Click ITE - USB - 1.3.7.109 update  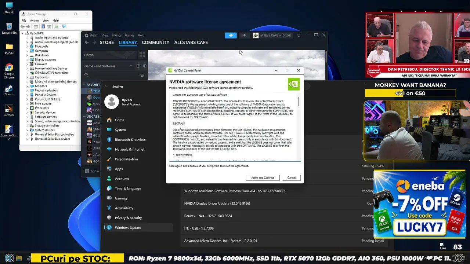point(199,228)
